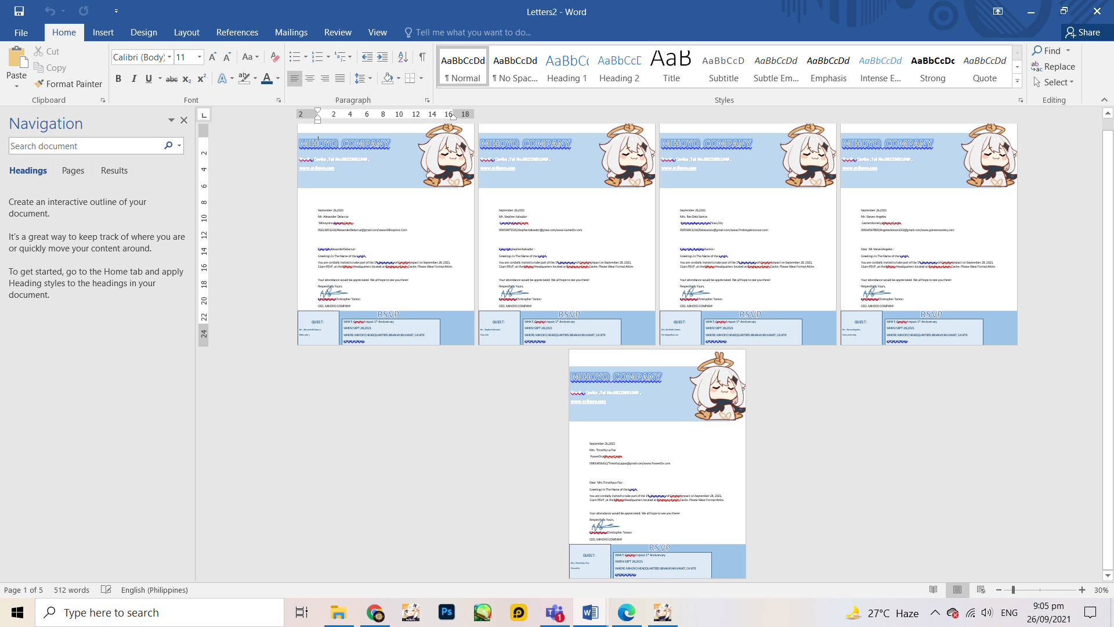This screenshot has width=1114, height=627.
Task: Click the Text Highlight Color icon
Action: [x=244, y=78]
